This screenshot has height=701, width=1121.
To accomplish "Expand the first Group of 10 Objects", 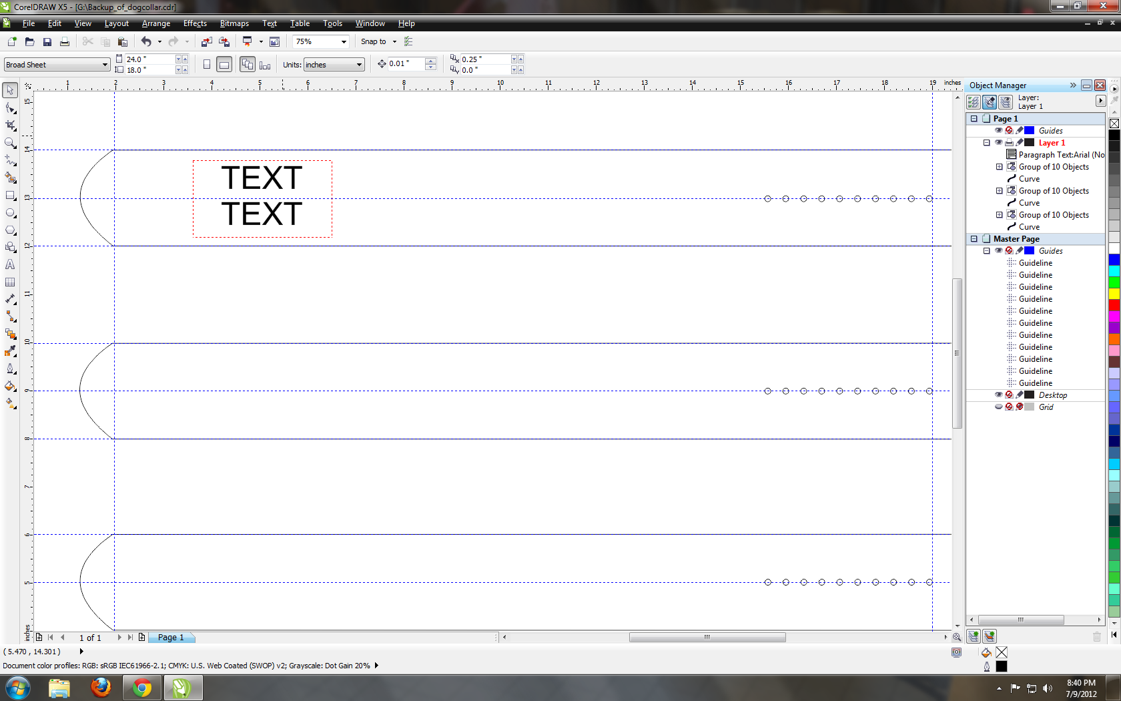I will (999, 166).
